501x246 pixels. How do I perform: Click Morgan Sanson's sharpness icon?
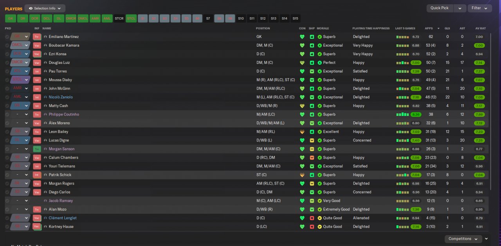312,149
